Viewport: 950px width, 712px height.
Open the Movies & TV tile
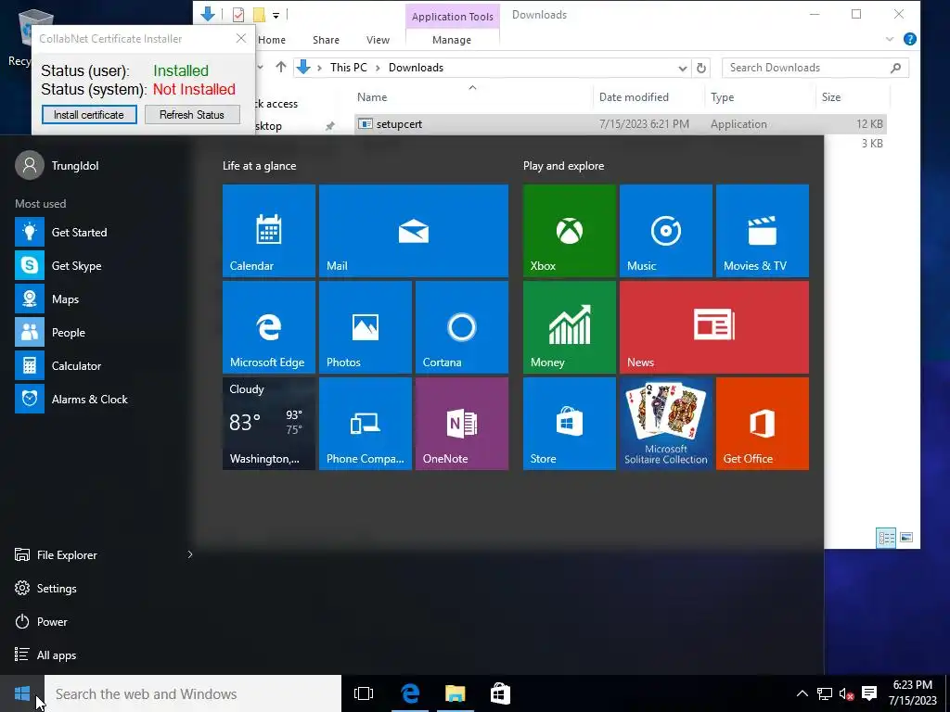coord(763,231)
